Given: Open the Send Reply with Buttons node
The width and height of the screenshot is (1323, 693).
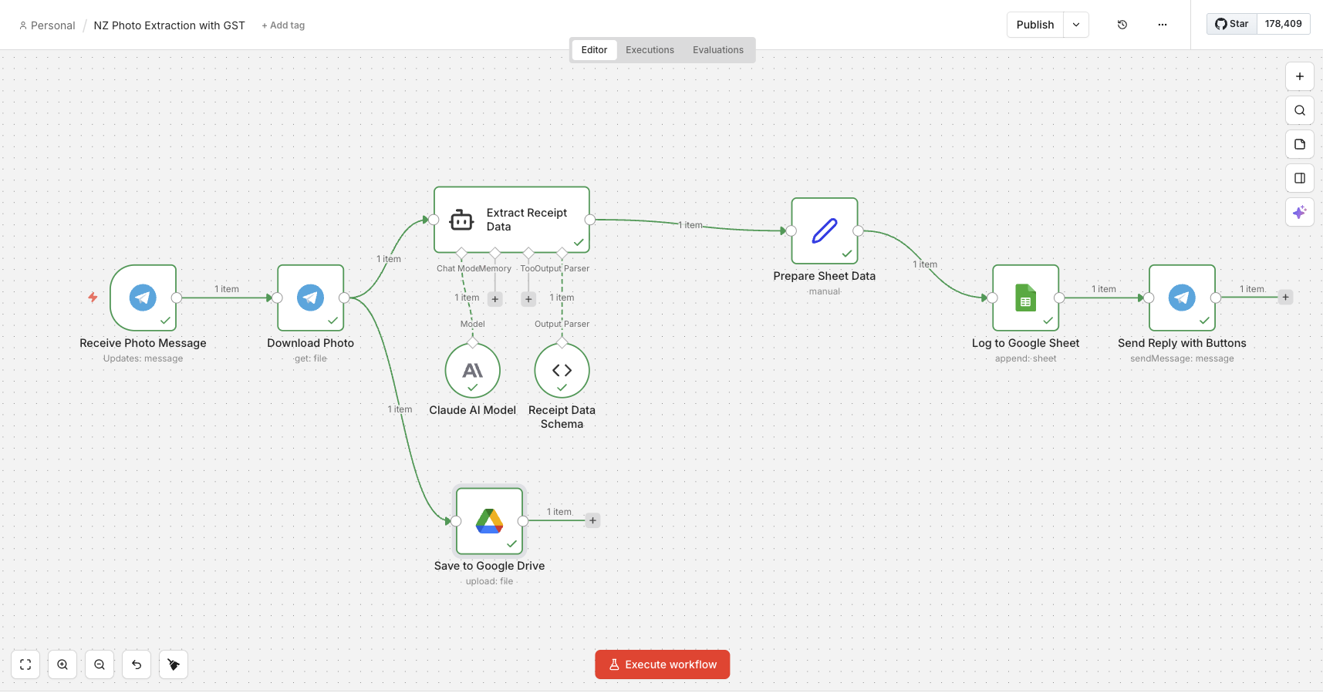Looking at the screenshot, I should (x=1182, y=298).
